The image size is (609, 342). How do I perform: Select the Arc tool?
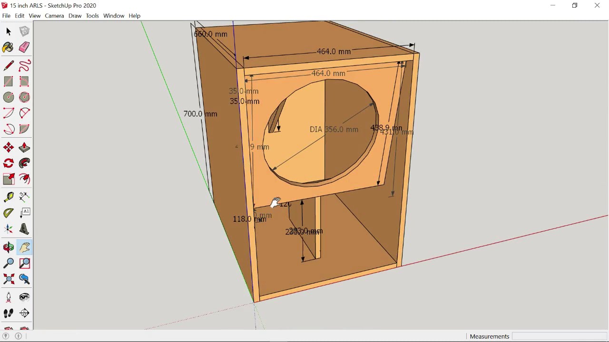click(9, 113)
